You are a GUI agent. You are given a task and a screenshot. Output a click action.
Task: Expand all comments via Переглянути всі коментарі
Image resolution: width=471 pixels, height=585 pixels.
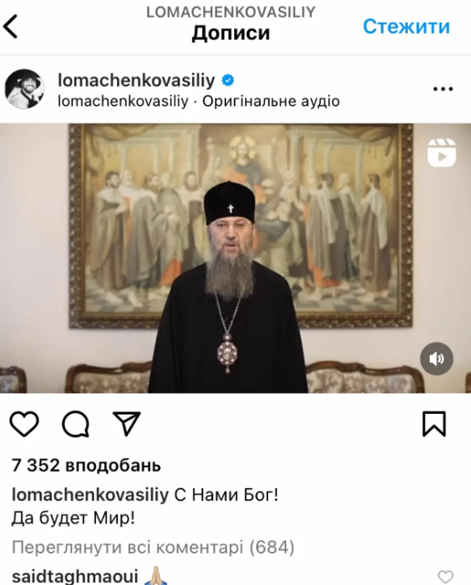153,547
